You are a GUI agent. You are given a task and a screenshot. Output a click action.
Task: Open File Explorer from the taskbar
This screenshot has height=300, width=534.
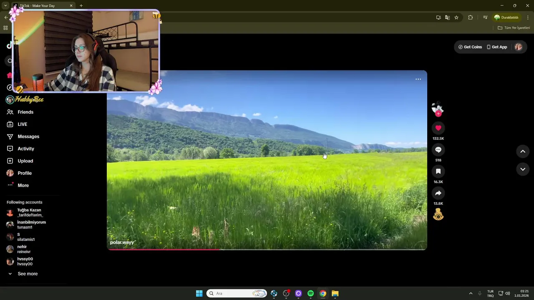[335, 293]
